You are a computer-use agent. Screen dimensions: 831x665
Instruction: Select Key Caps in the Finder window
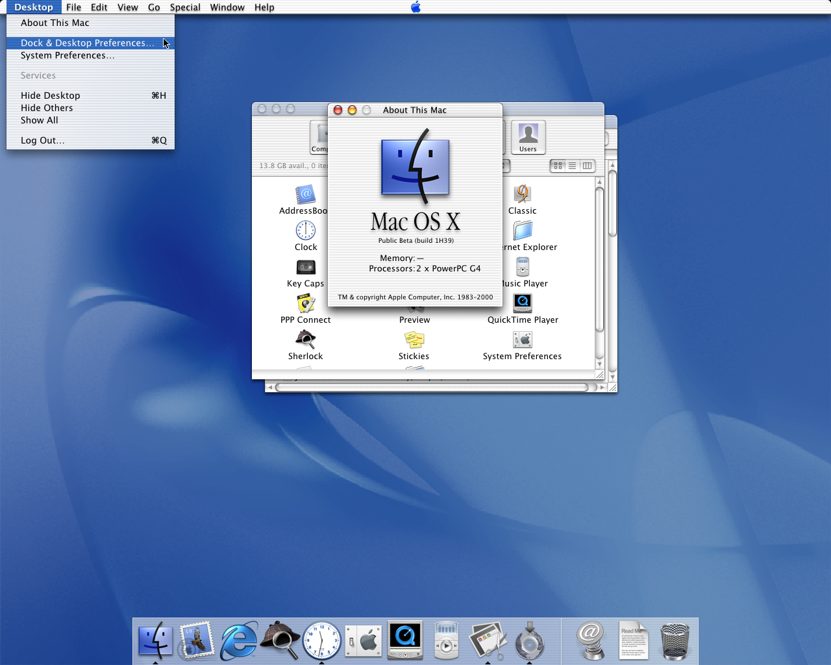point(306,267)
